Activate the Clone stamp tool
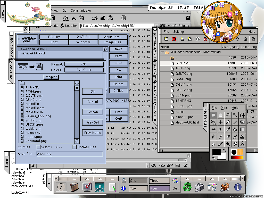This screenshot has height=198, width=264. click(x=242, y=137)
